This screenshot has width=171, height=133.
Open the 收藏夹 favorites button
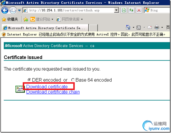click(10, 19)
